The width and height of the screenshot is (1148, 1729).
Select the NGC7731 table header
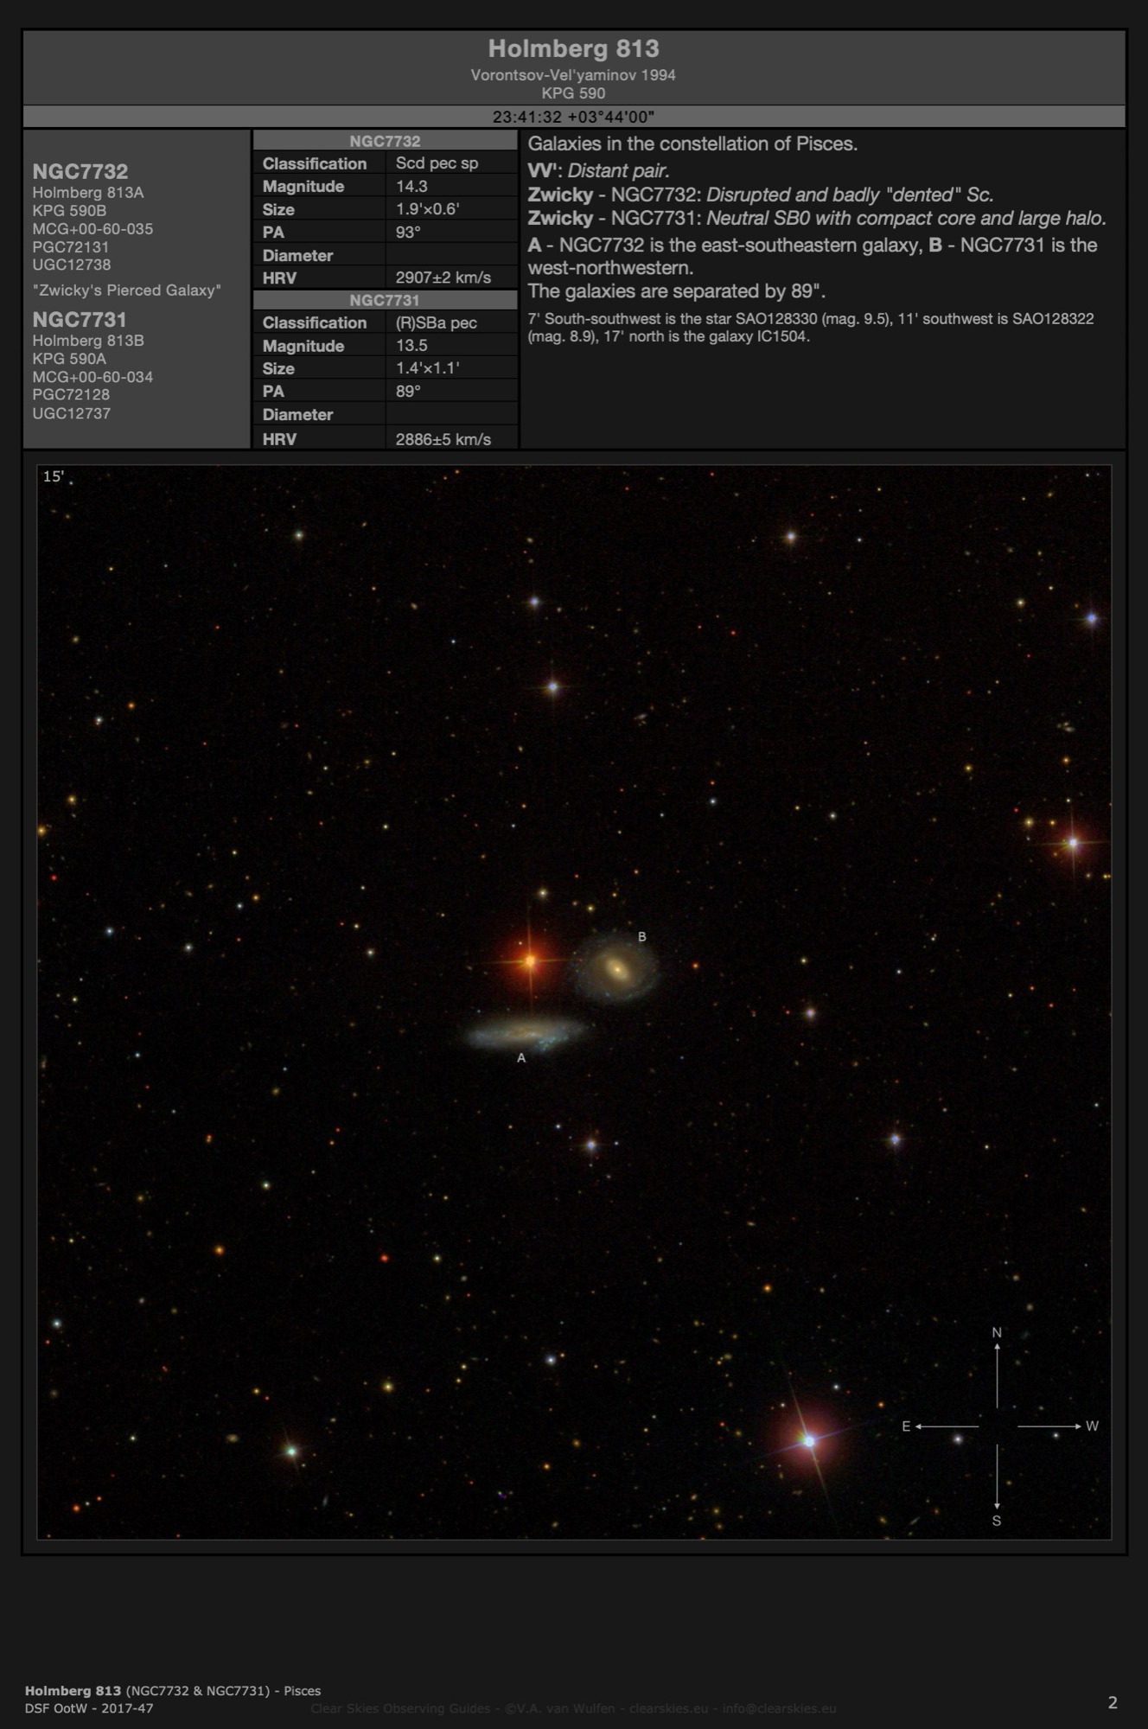(385, 300)
